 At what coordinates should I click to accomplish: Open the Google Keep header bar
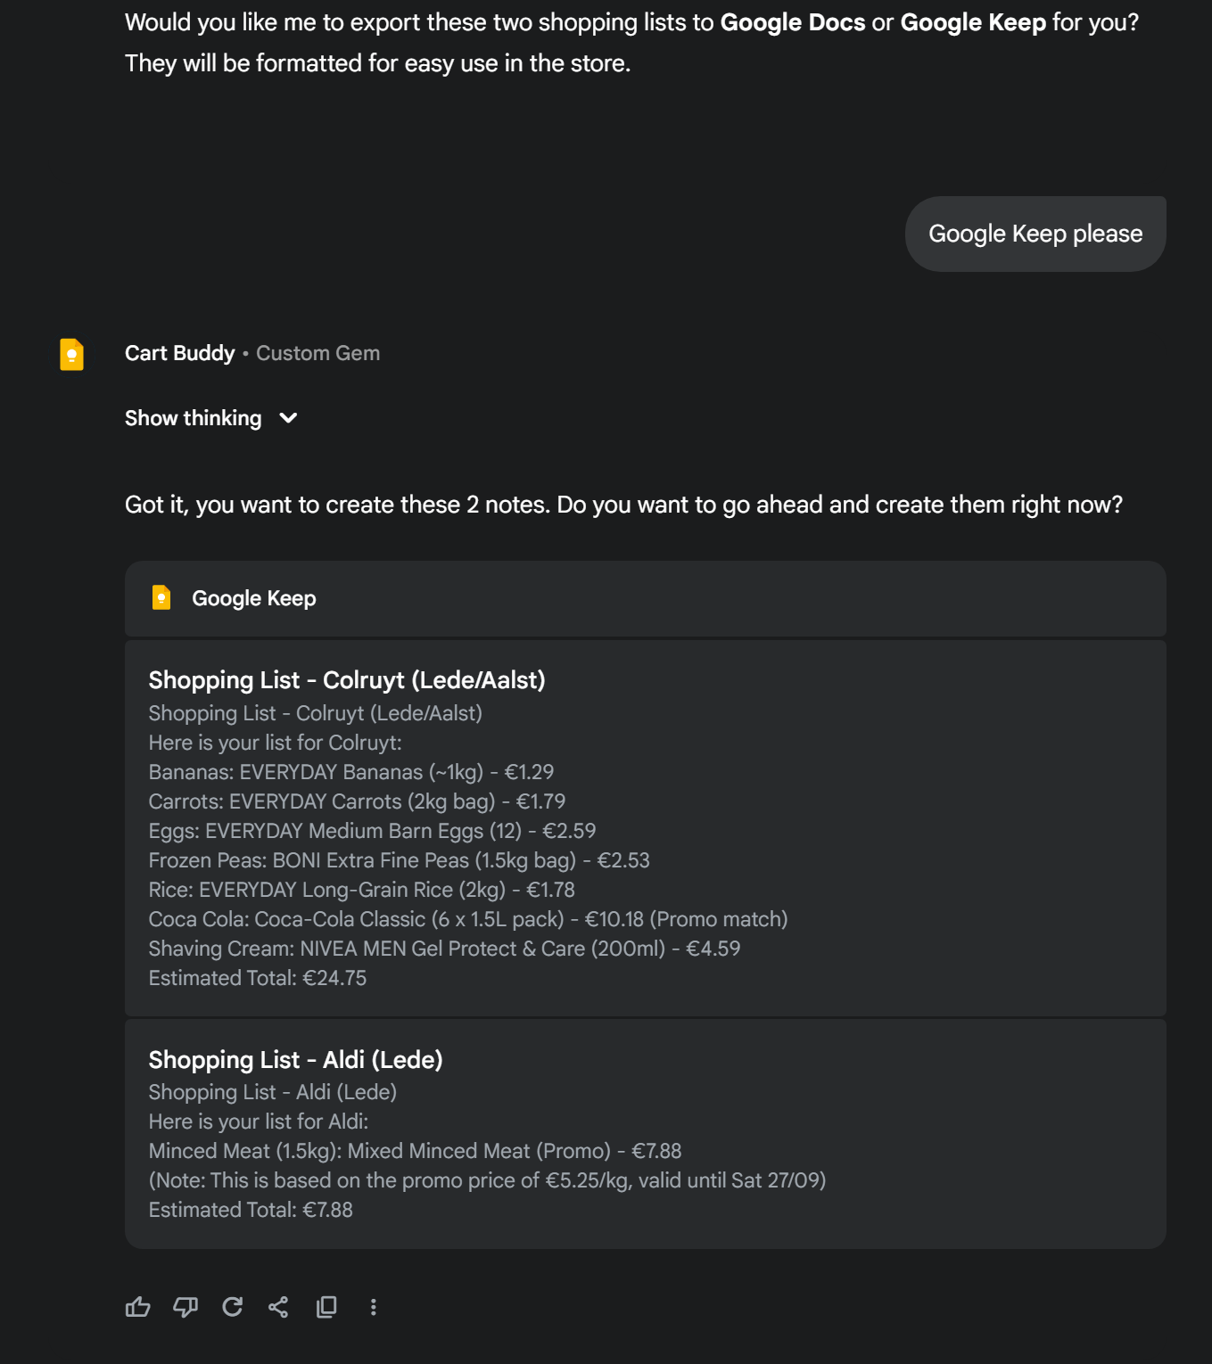646,598
